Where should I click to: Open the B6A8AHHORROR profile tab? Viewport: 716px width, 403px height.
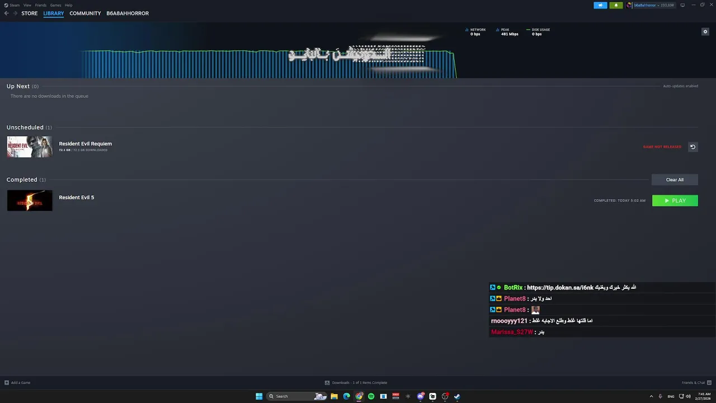[128, 13]
